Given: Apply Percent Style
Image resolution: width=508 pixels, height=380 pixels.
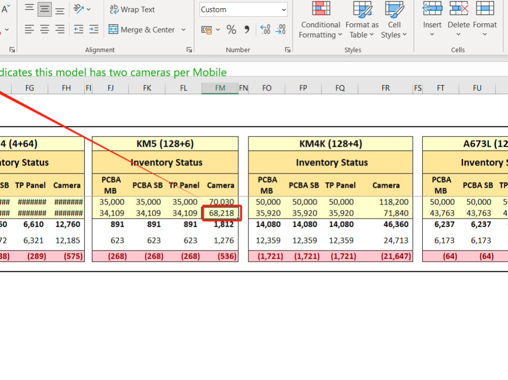Looking at the screenshot, I should tap(231, 30).
